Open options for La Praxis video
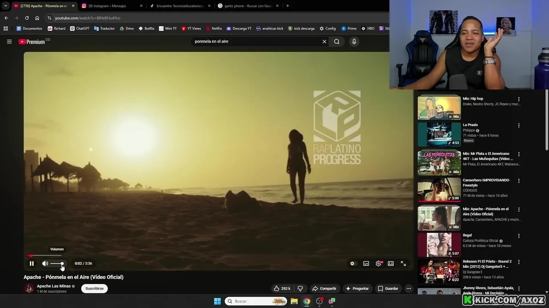Viewport: 549px width, 308px height. point(519,126)
